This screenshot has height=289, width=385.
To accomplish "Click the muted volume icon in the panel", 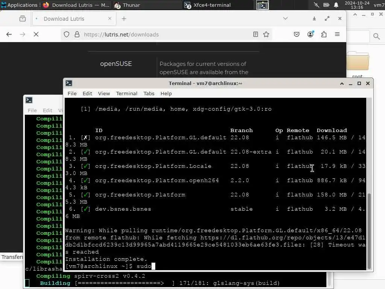I will (x=316, y=5).
